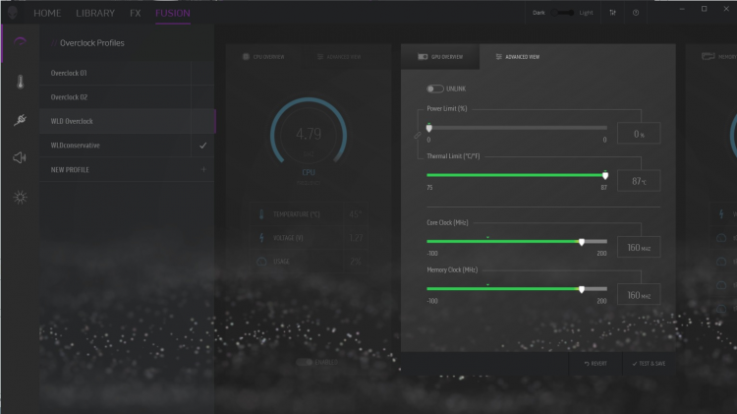
Task: Click the CPU frequency gauge showing 4.79
Action: click(x=309, y=136)
